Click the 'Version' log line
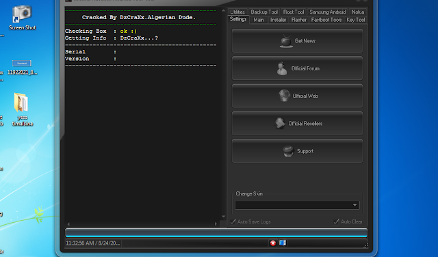Viewport: 438px width, 257px height. pos(90,59)
